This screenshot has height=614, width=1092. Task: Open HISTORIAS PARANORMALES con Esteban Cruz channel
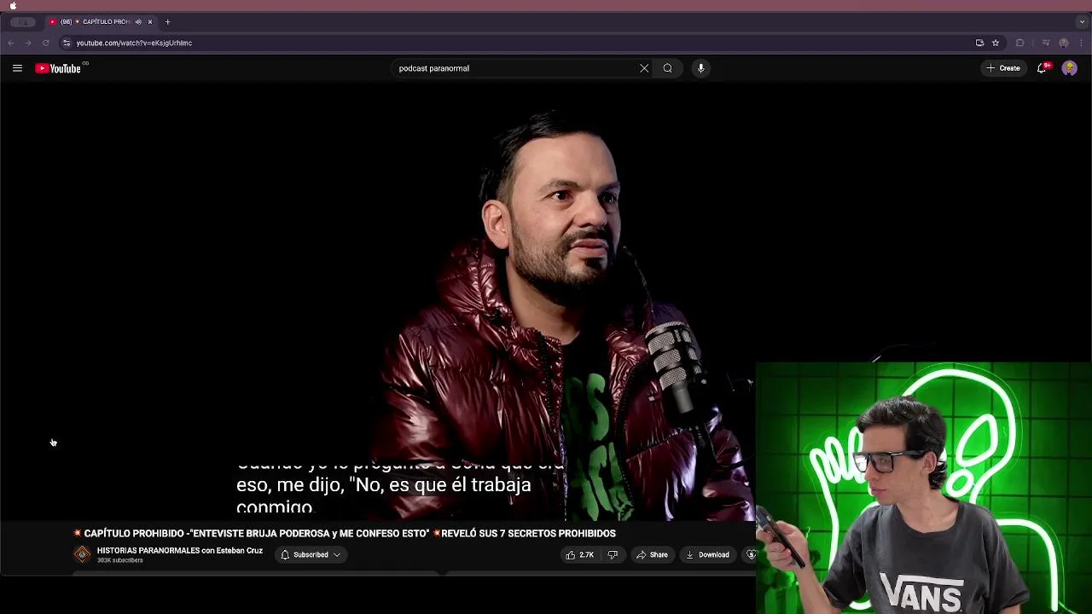180,551
